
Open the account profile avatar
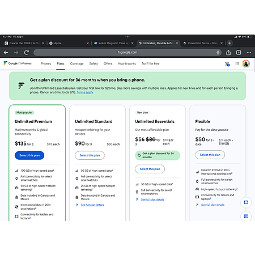246,63
